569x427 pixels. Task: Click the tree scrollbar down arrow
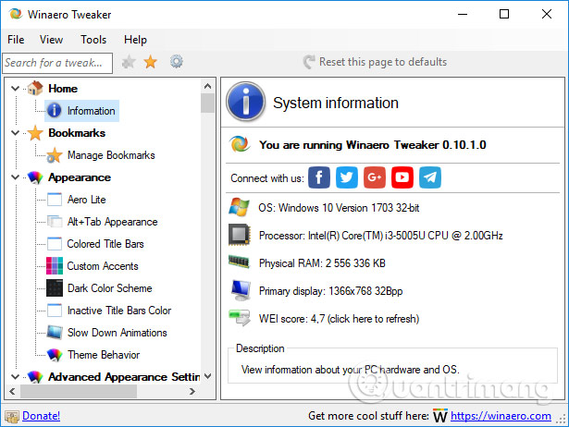pos(207,376)
